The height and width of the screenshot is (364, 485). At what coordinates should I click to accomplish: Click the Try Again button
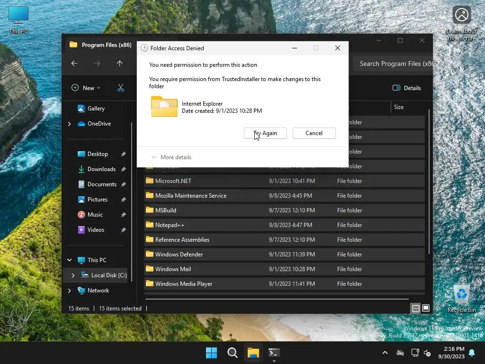pyautogui.click(x=265, y=133)
